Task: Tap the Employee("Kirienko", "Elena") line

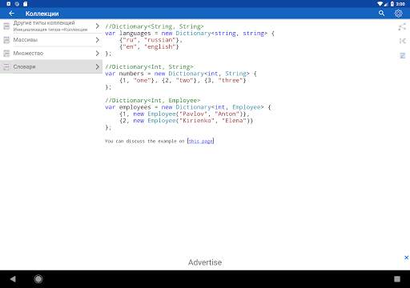Action: coord(186,121)
